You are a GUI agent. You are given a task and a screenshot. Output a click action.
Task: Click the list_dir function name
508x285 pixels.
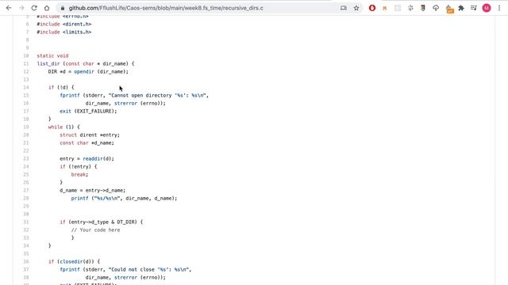click(48, 63)
